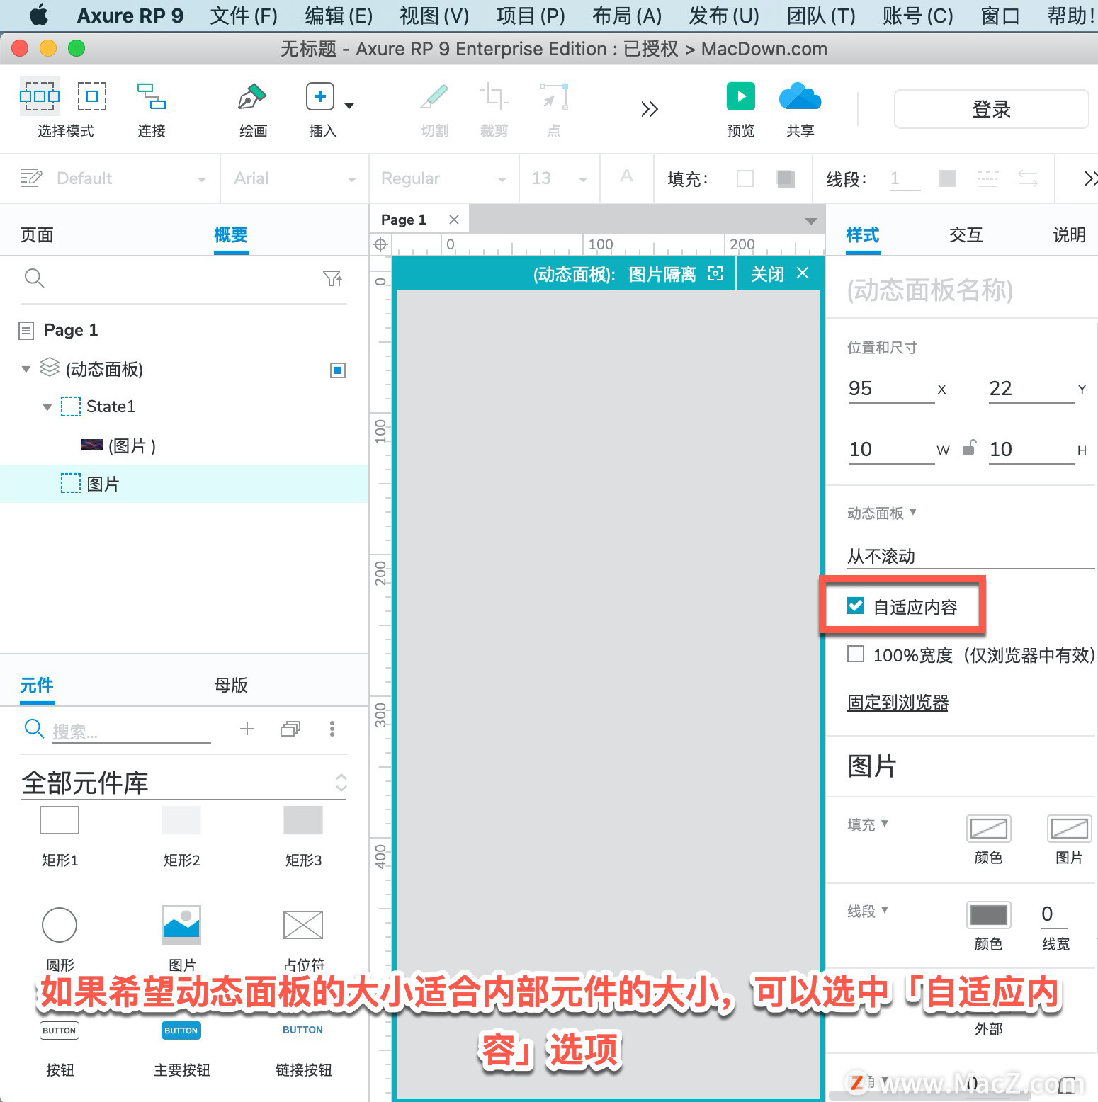Toggle the aspect ratio lock icon
This screenshot has height=1102, width=1098.
969,448
